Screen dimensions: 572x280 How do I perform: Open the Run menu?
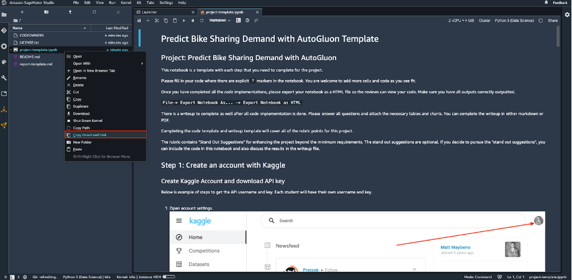tap(112, 2)
